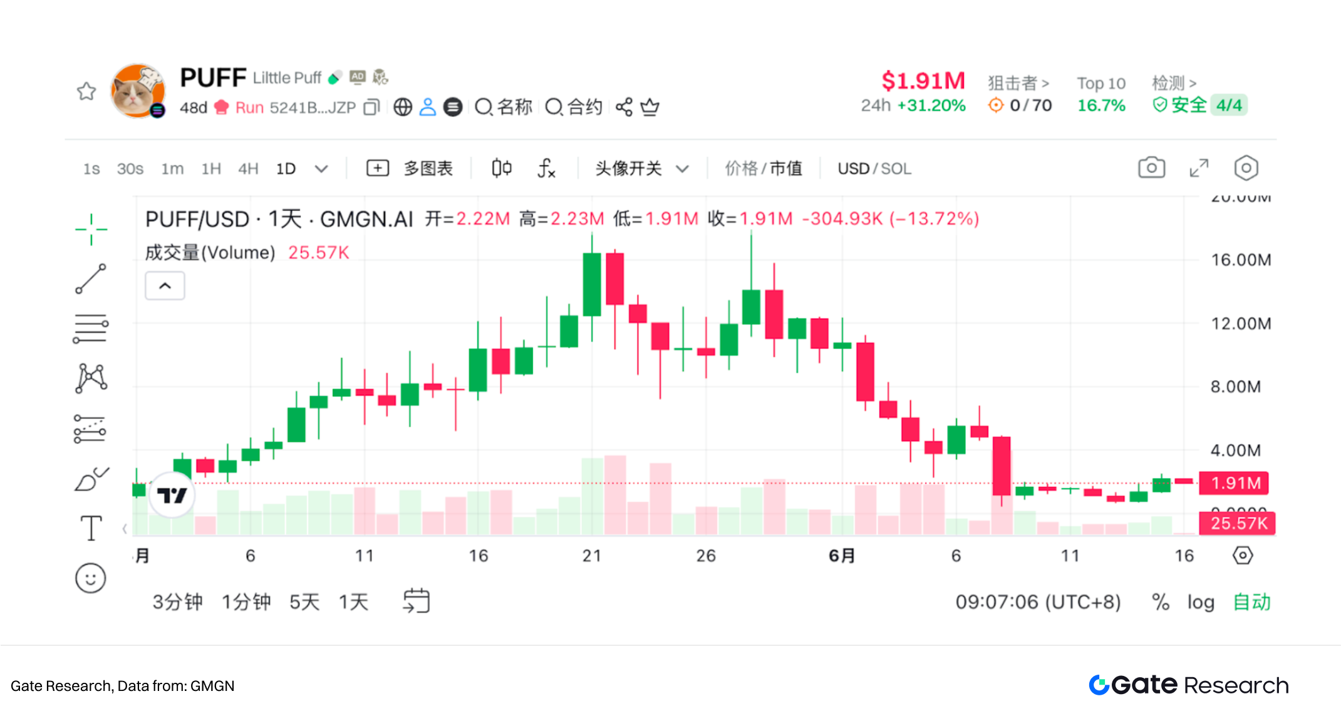This screenshot has width=1341, height=726.
Task: Take a chart snapshot with camera icon
Action: [x=1151, y=168]
